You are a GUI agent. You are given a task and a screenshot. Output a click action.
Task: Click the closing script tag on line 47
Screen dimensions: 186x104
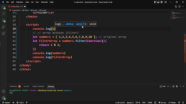(x=33, y=61)
